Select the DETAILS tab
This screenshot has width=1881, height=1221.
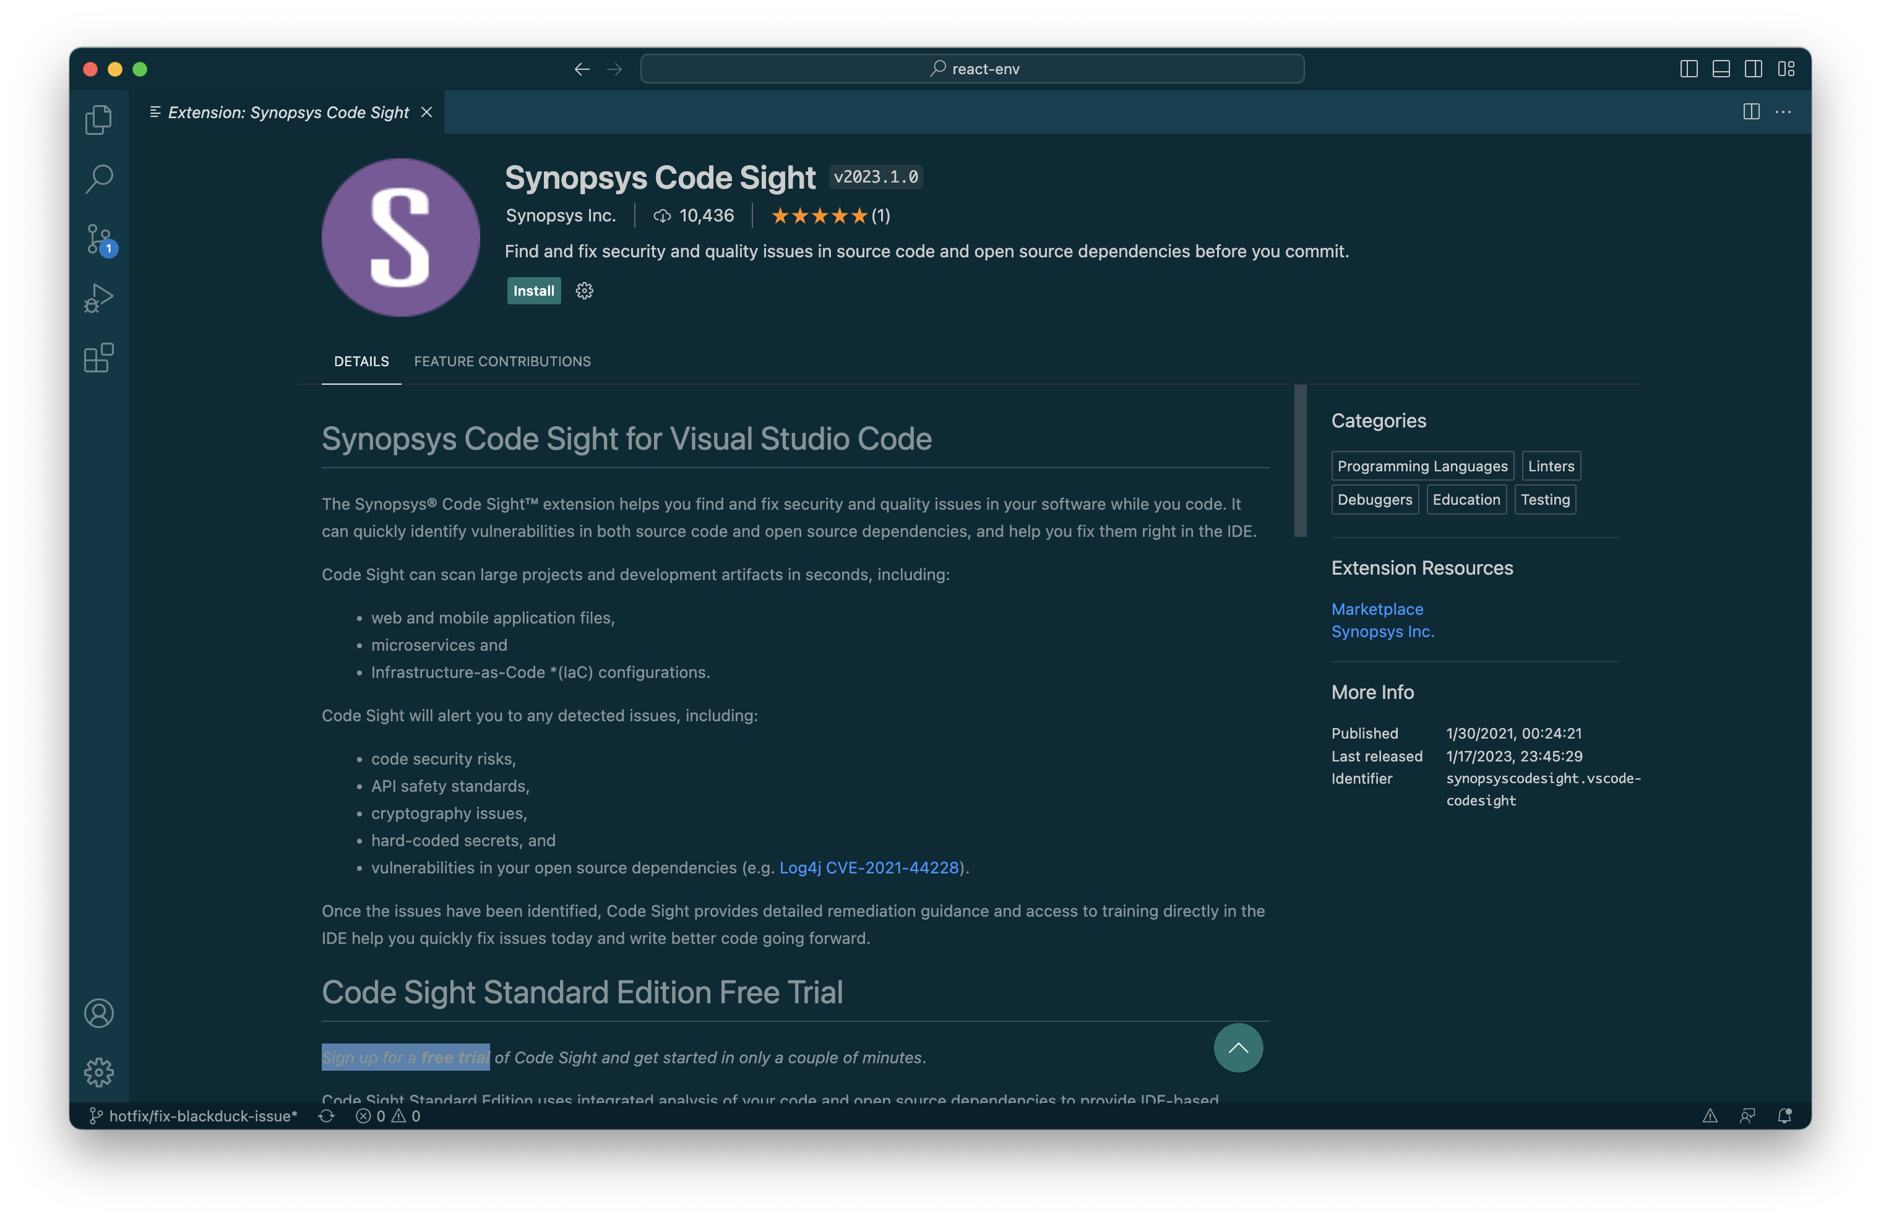(x=361, y=361)
